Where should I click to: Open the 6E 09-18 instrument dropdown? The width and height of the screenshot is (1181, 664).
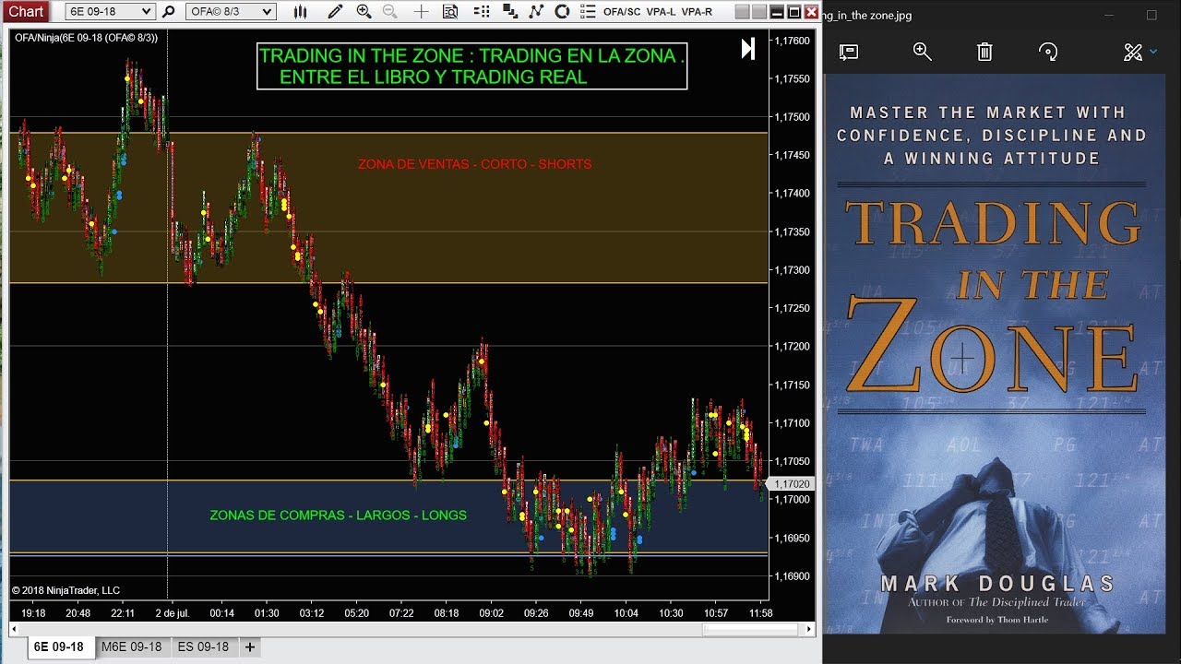[x=110, y=12]
